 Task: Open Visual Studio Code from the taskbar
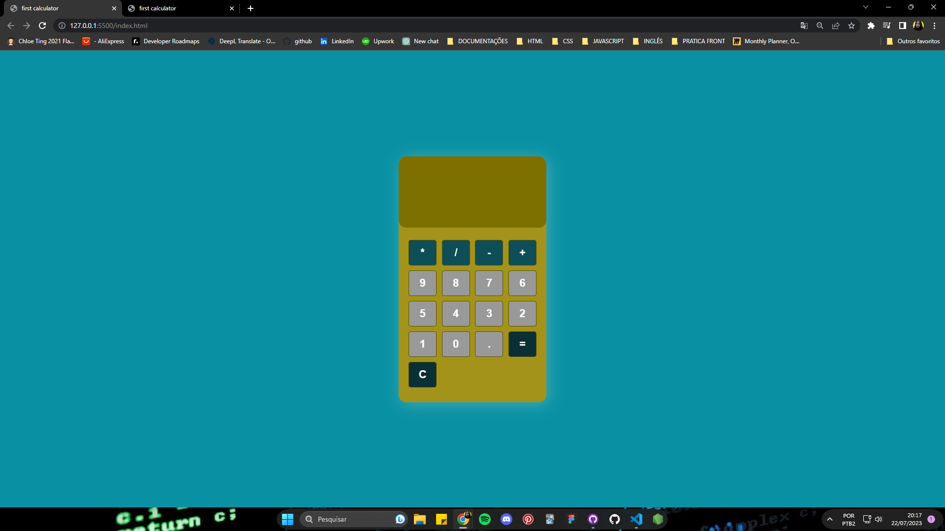tap(637, 519)
